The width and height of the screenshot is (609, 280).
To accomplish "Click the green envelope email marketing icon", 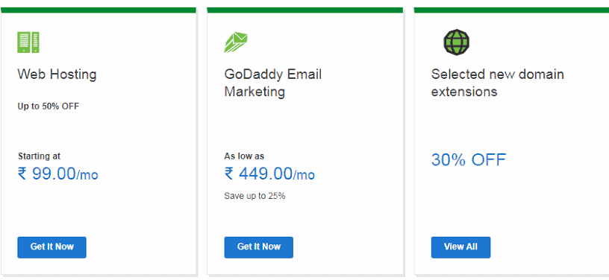I will tap(236, 42).
